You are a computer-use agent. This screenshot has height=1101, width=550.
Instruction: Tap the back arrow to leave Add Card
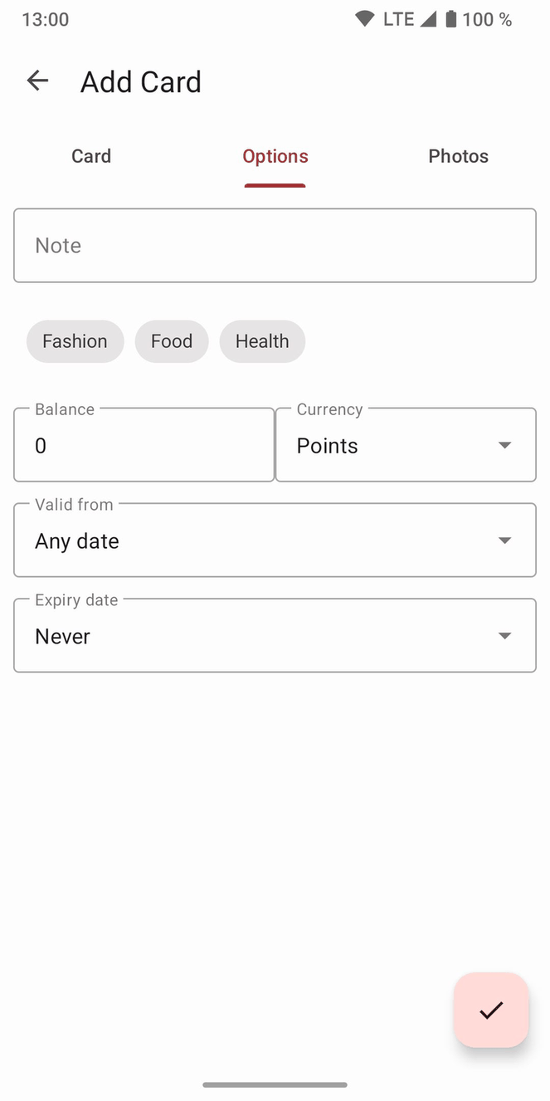click(37, 81)
